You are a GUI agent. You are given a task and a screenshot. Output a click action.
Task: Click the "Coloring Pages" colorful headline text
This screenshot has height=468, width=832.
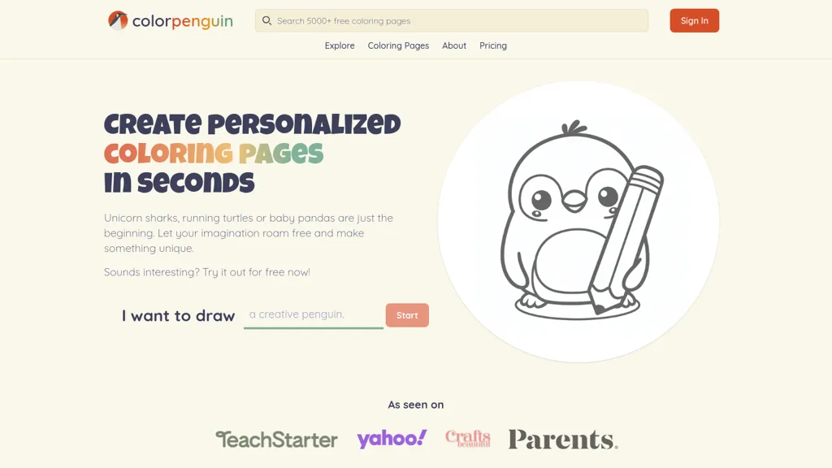coord(214,154)
